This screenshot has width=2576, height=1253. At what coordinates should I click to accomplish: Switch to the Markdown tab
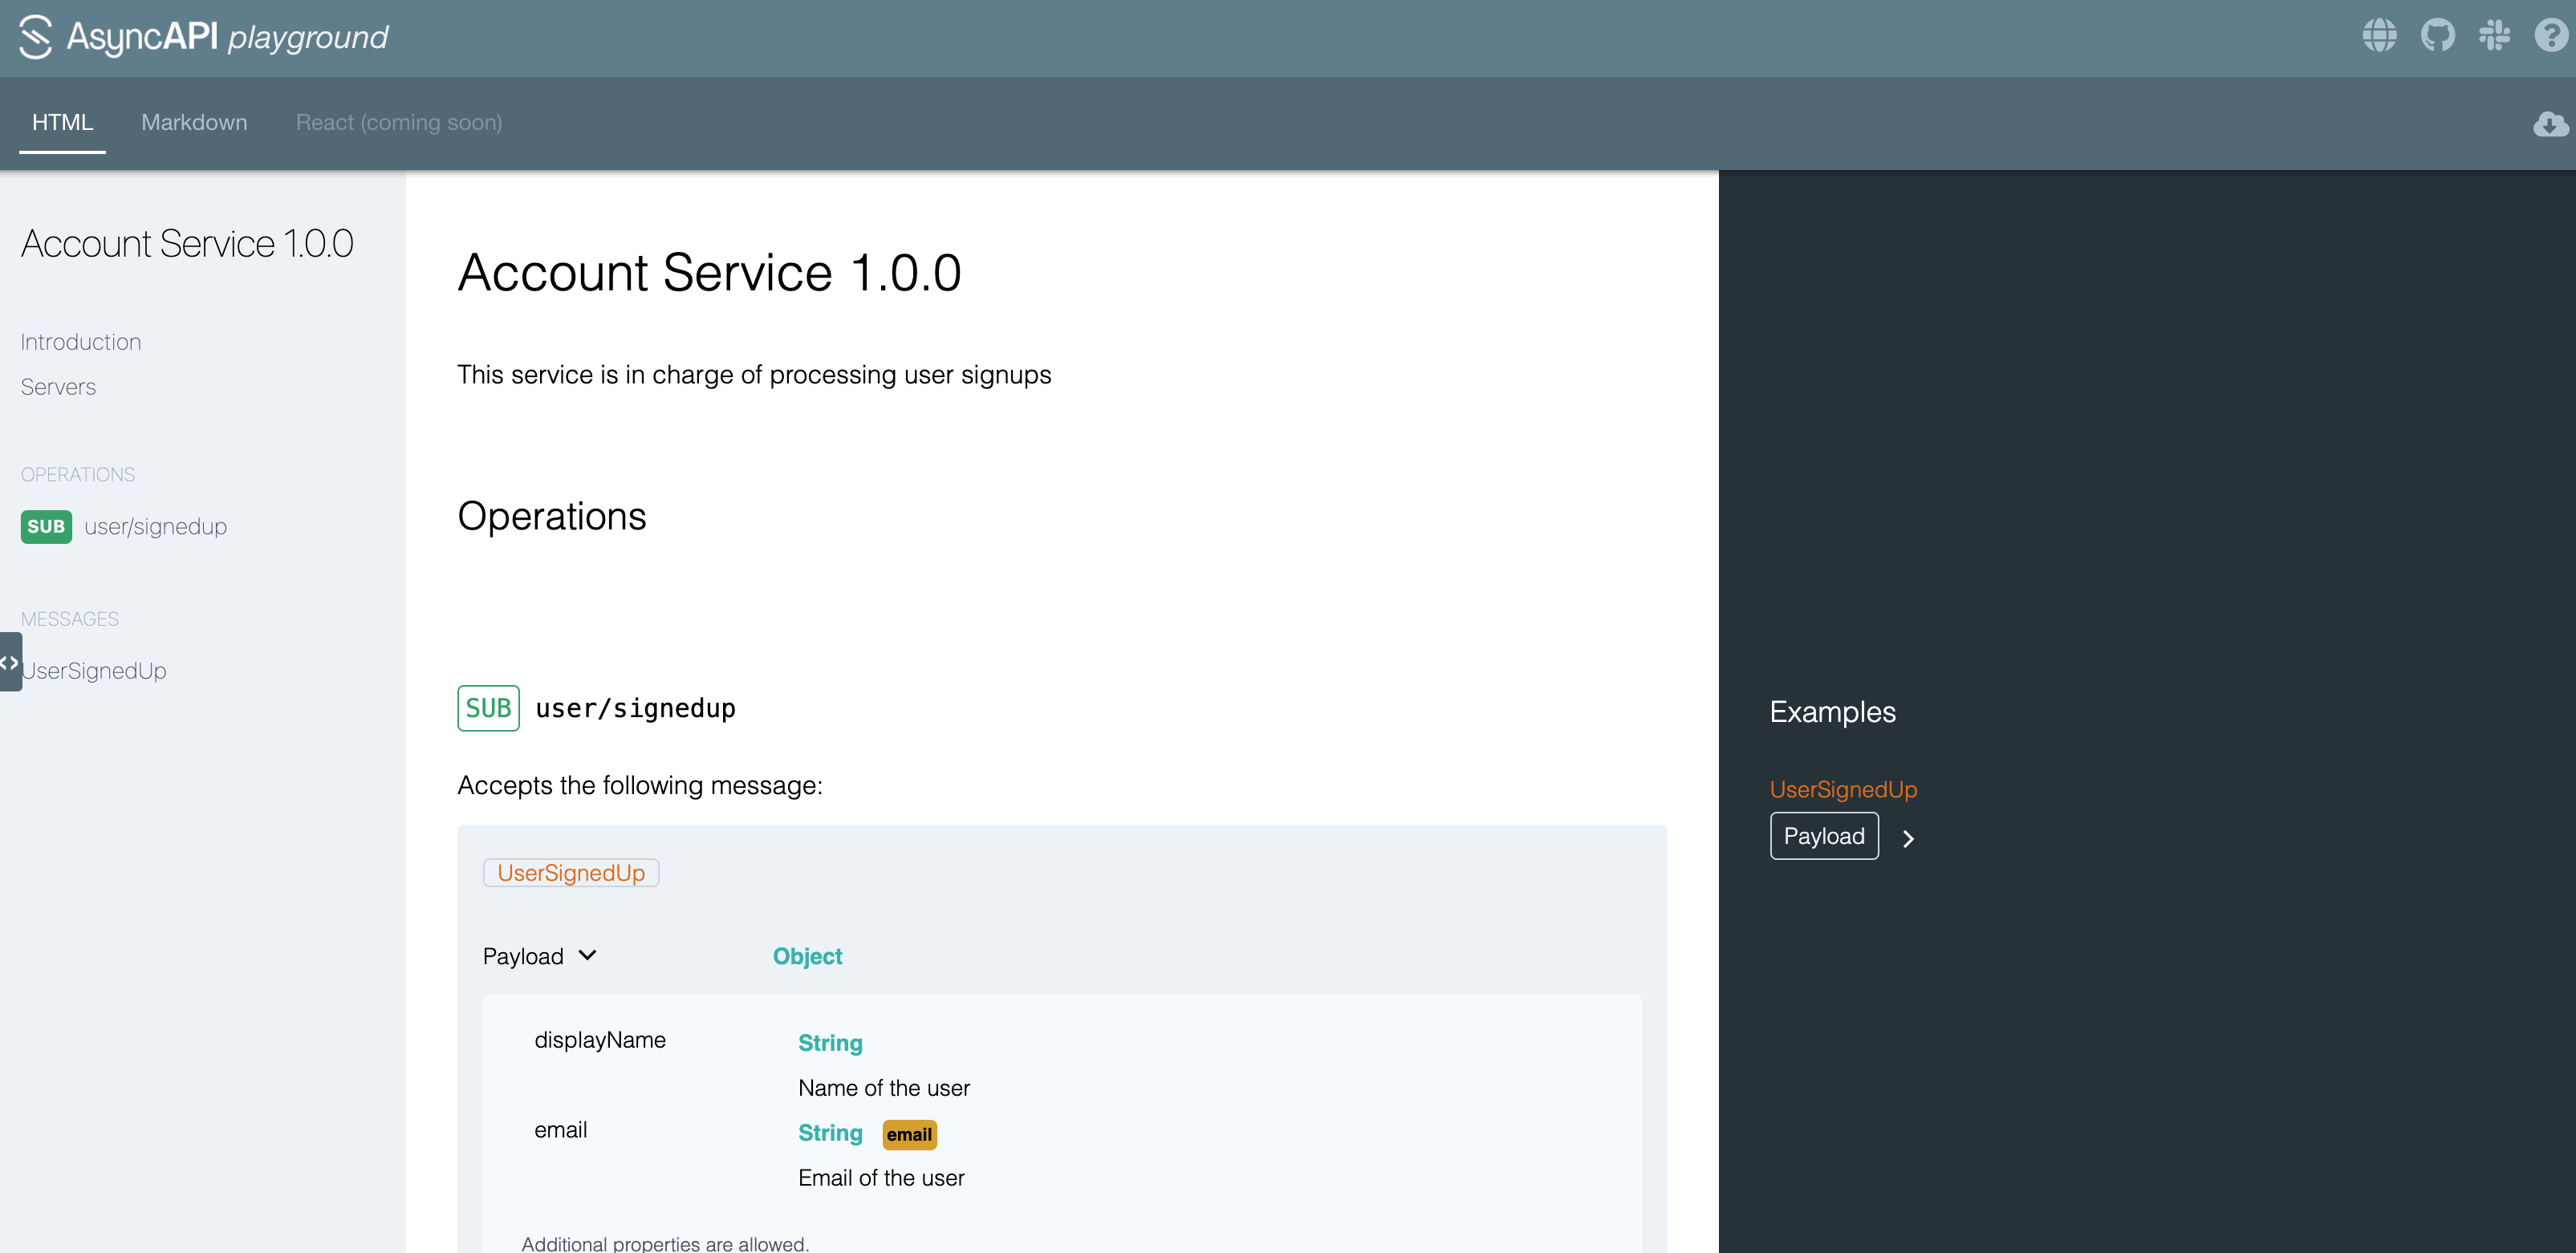pos(194,121)
